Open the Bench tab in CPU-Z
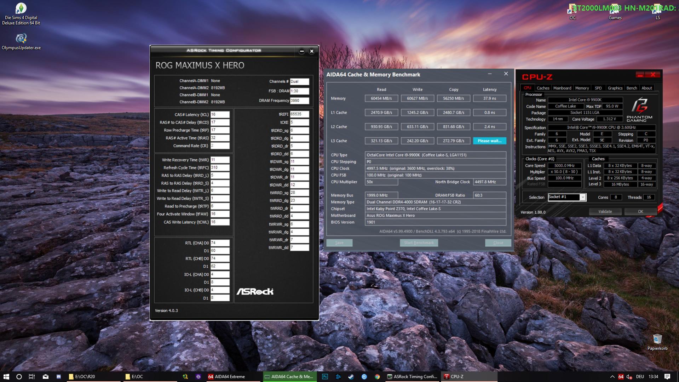The height and width of the screenshot is (382, 679). coord(632,88)
